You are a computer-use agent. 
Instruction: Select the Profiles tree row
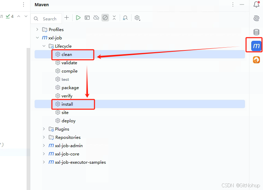click(140, 29)
